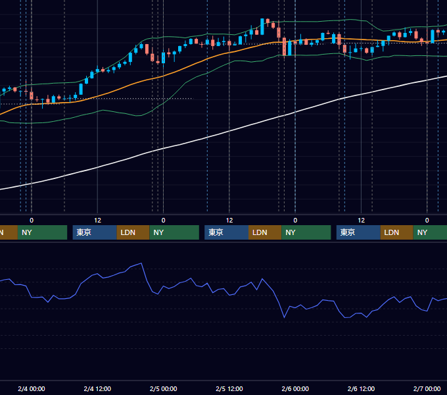Click the NY session block before 2/7 00:00
This screenshot has width=447, height=395.
pos(430,232)
